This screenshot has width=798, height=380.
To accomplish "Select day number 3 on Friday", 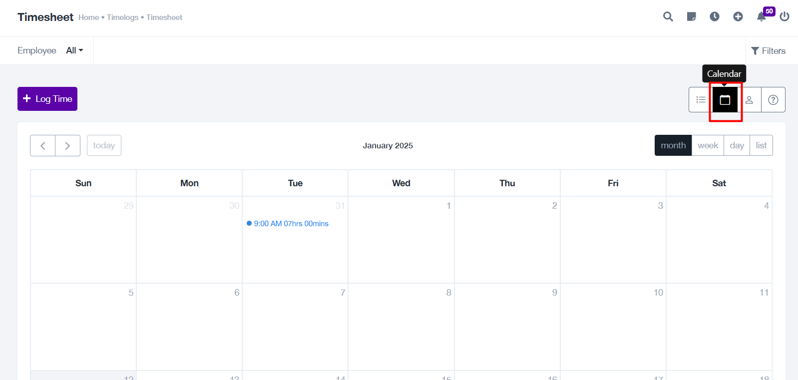I will 660,206.
